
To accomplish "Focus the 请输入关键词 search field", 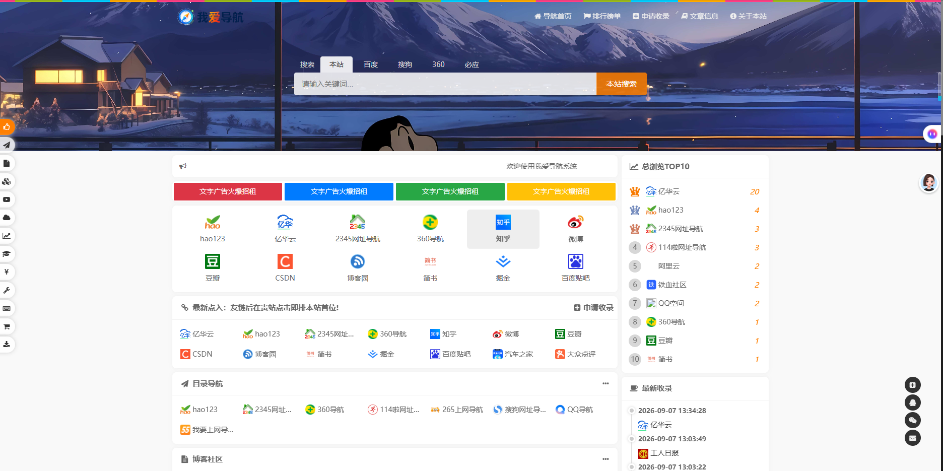I will tap(445, 84).
